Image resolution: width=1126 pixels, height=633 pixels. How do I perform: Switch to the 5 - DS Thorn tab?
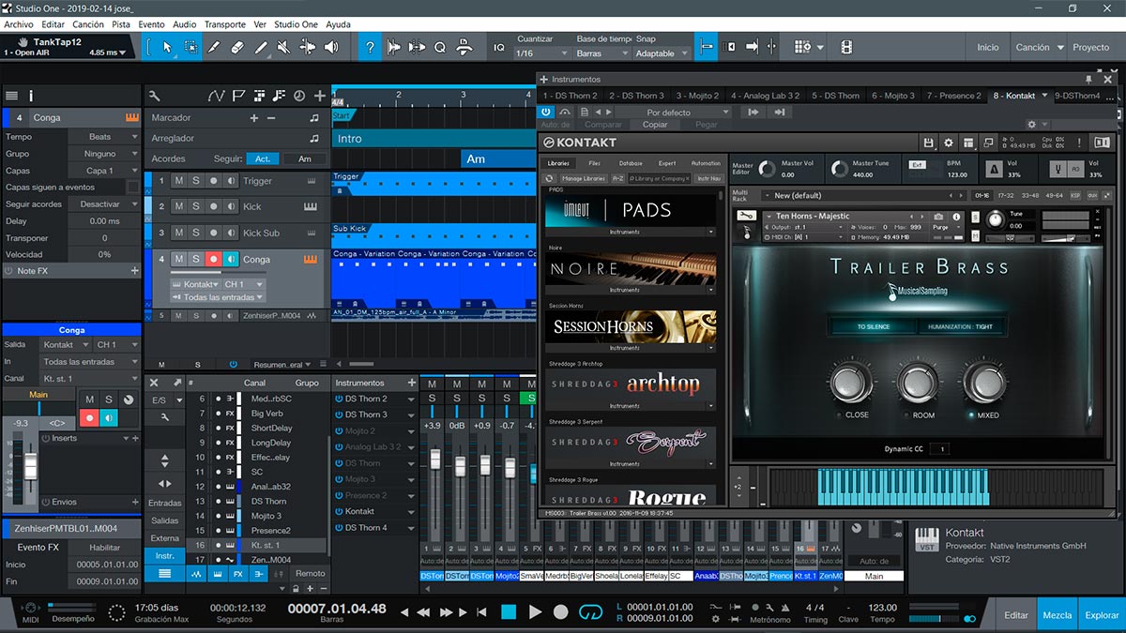835,96
